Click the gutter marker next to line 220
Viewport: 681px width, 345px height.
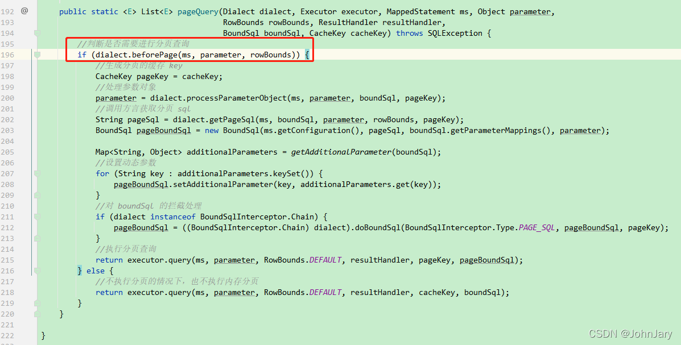coord(36,313)
